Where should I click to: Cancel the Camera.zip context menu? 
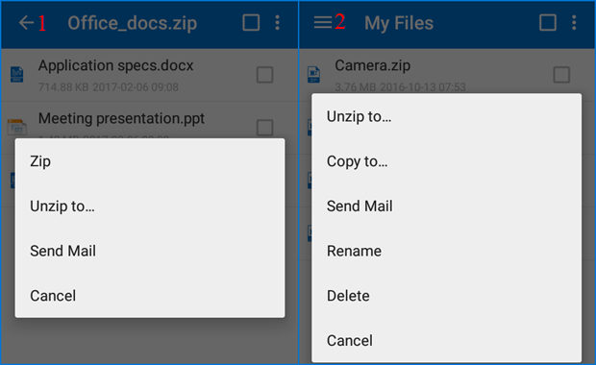447,340
